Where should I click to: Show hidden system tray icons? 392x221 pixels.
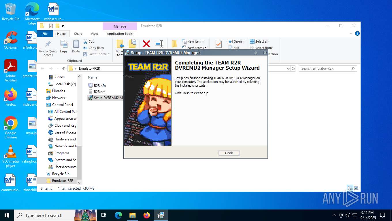334,215
